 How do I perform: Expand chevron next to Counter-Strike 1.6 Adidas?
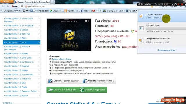pyautogui.click(x=39, y=53)
